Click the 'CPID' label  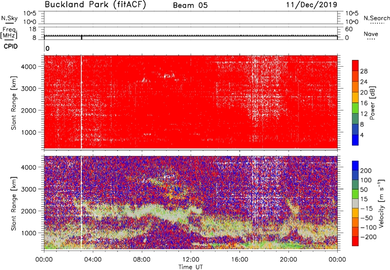pyautogui.click(x=11, y=46)
